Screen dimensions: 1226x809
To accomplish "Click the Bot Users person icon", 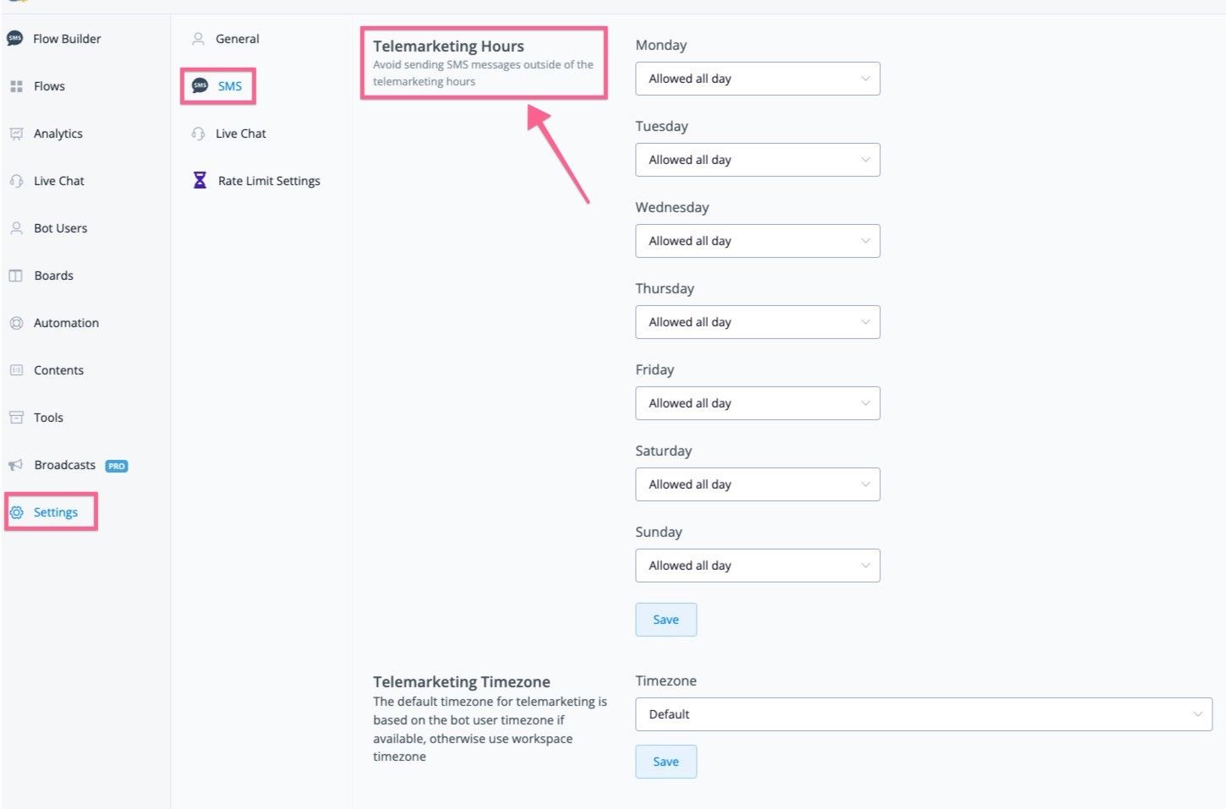I will 16,228.
